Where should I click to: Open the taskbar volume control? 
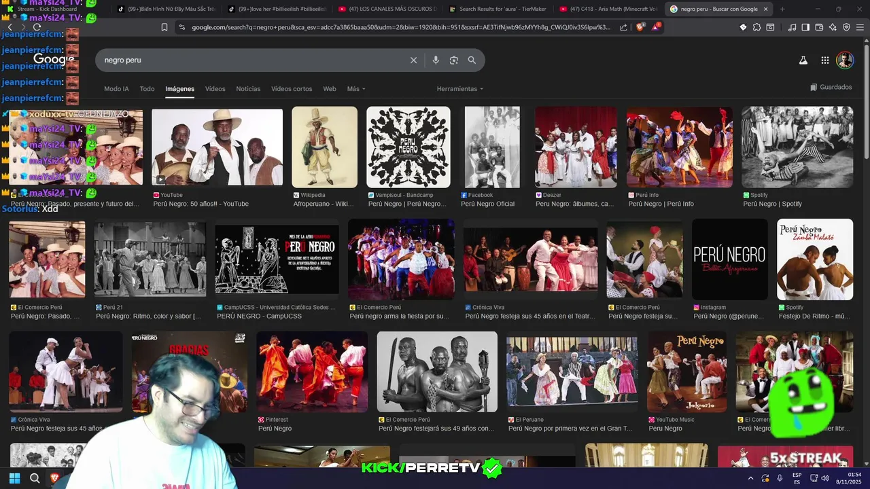tap(824, 478)
